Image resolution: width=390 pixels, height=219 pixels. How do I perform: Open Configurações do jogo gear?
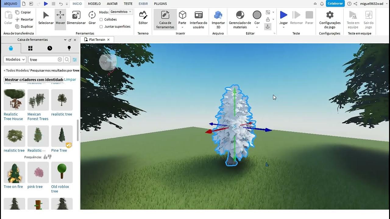pyautogui.click(x=330, y=19)
